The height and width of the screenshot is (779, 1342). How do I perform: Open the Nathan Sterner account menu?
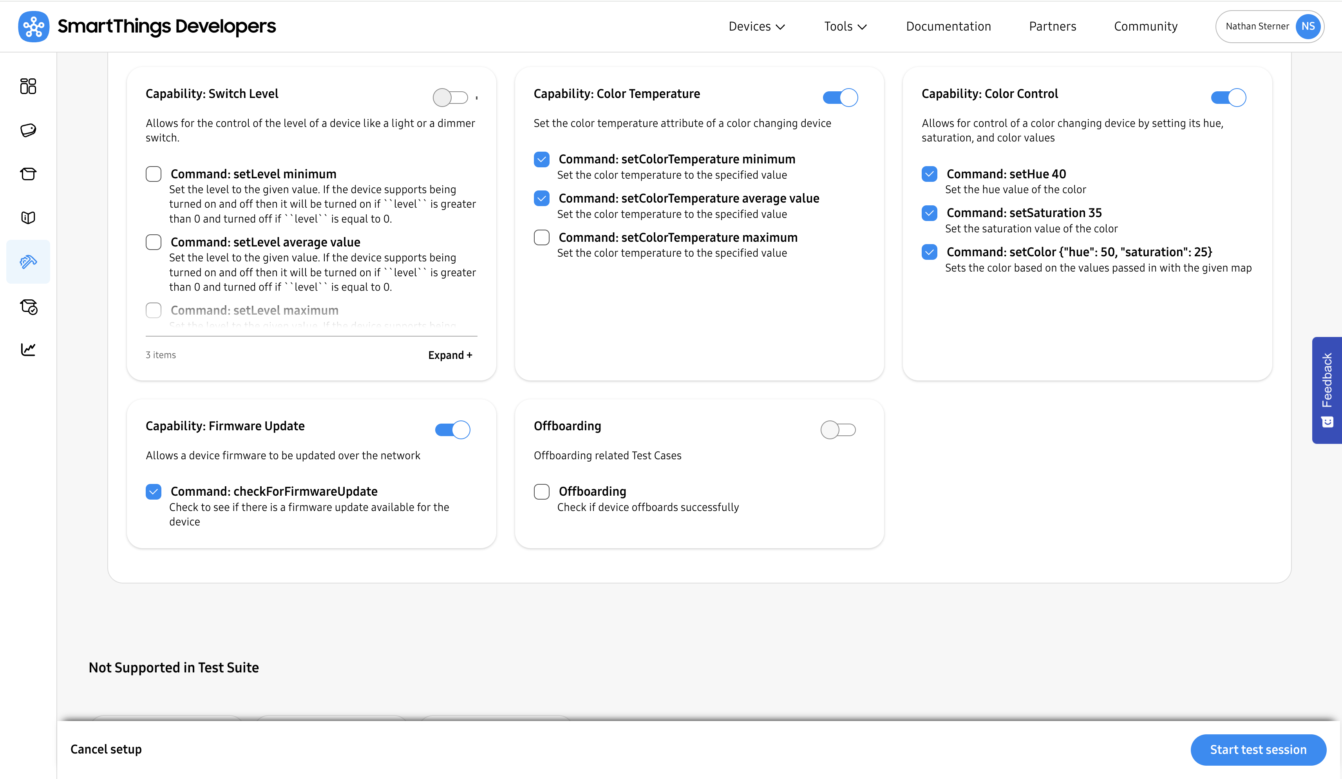point(1270,26)
